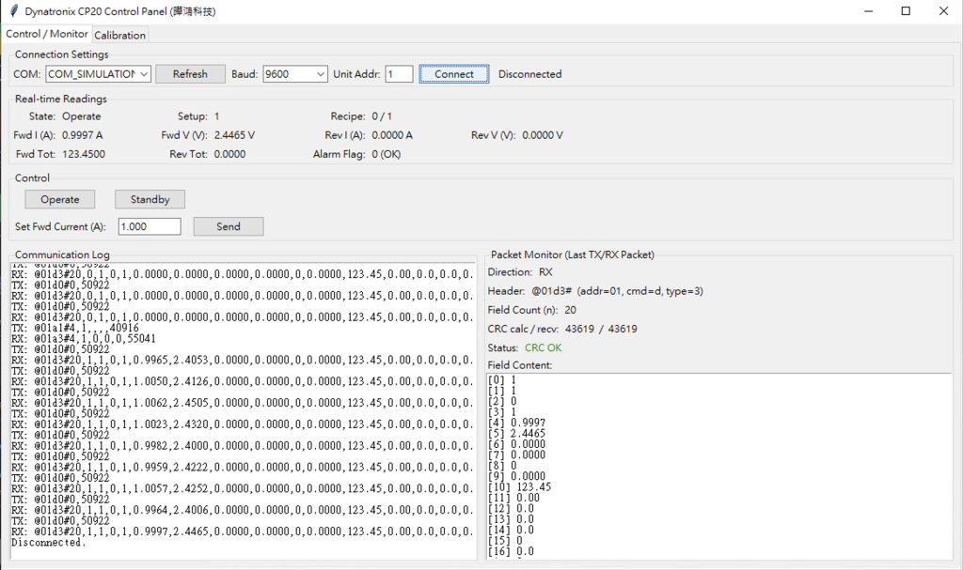Click the Field Content list box
Viewport: 963px width, 570px height.
pos(718,465)
